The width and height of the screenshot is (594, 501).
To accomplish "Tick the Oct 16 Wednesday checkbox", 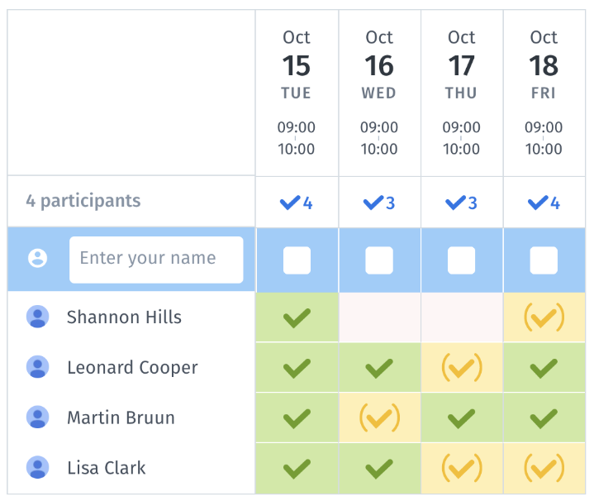I will (379, 260).
